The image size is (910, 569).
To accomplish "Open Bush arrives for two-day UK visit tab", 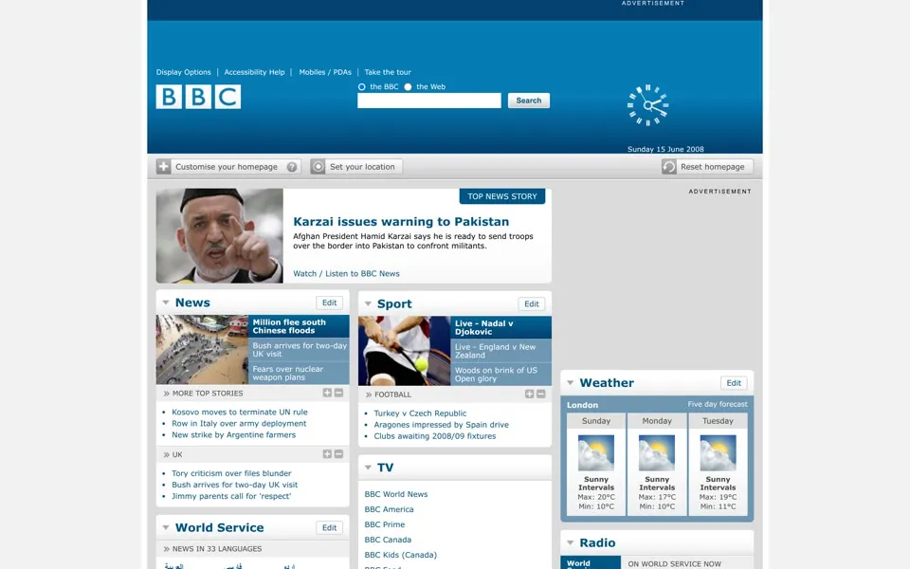I will tap(299, 350).
